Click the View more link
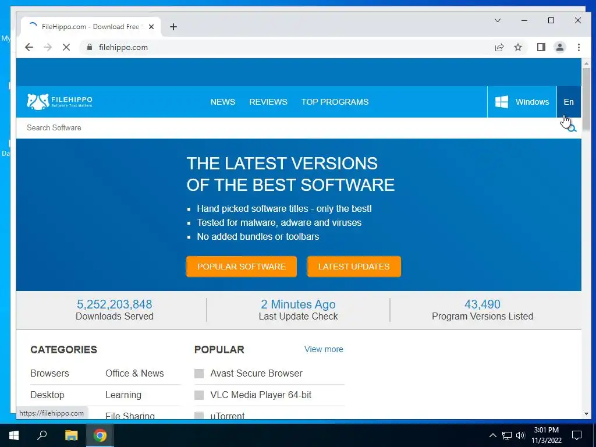596x447 pixels. [324, 349]
